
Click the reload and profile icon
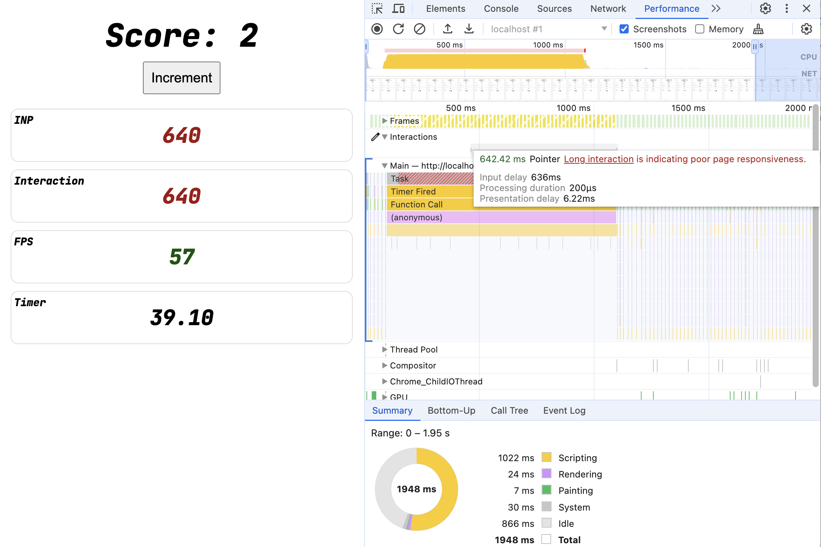397,28
